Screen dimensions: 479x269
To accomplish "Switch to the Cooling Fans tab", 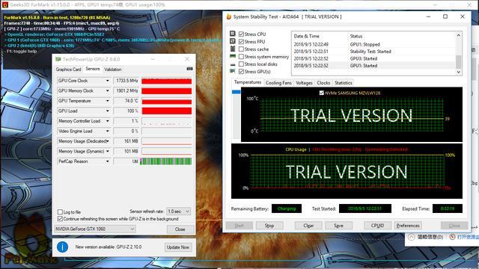I will click(x=278, y=83).
